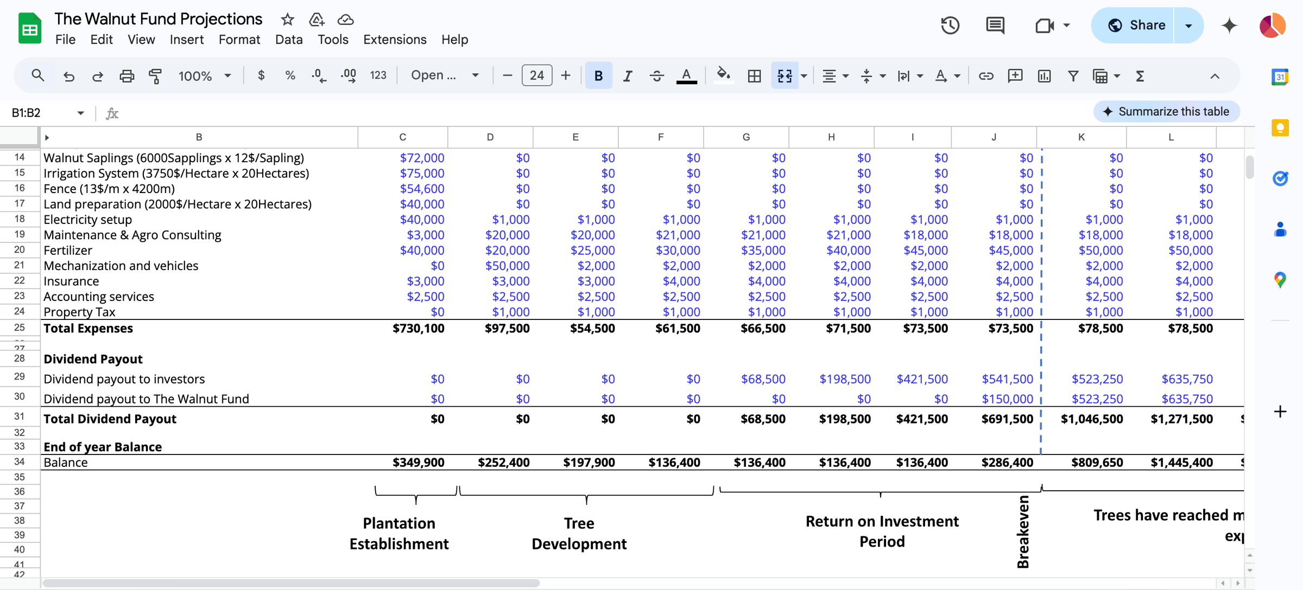Viewport: 1303px width, 590px height.
Task: Toggle merge cells button
Action: click(785, 75)
